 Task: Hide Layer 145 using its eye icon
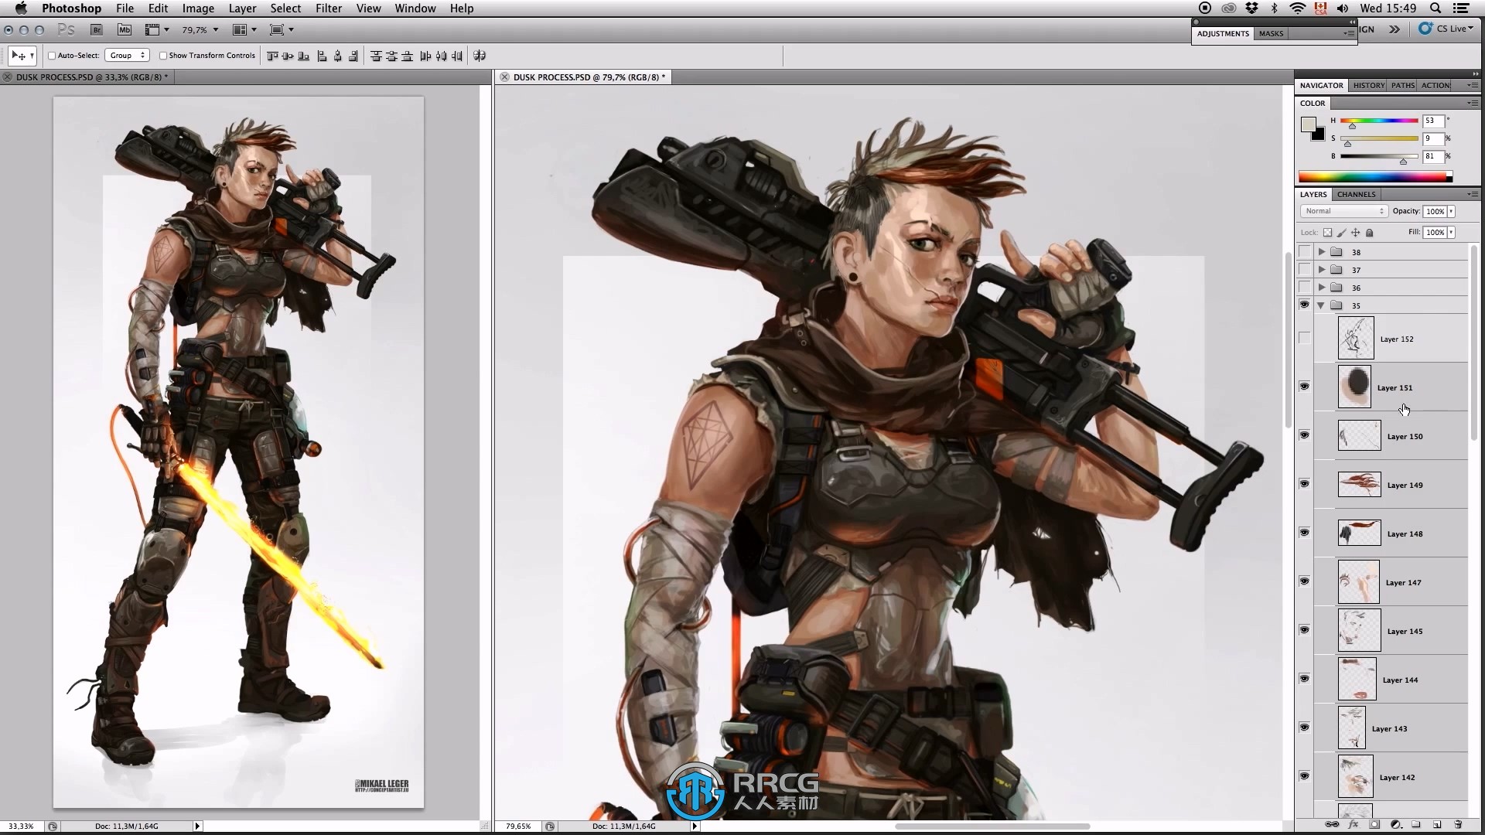(1305, 630)
